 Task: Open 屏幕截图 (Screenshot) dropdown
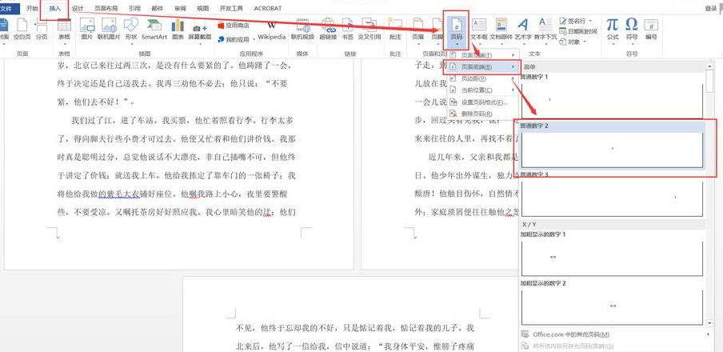click(x=200, y=32)
